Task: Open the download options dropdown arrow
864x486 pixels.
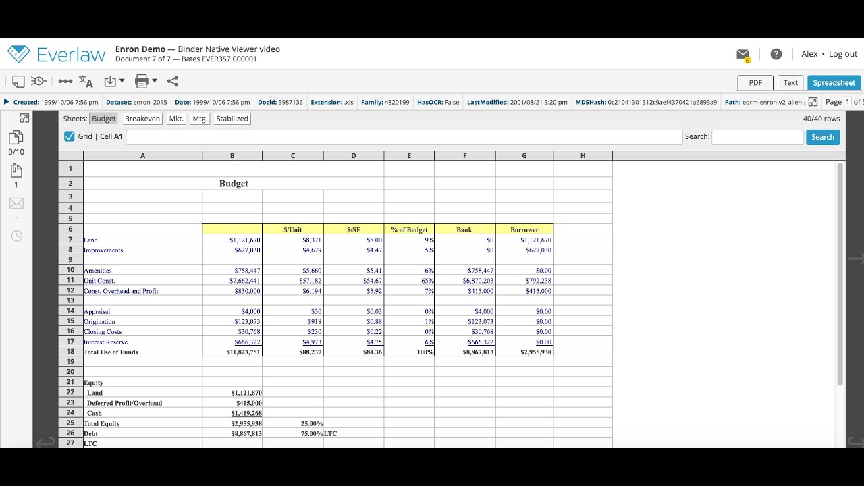Action: click(x=122, y=81)
